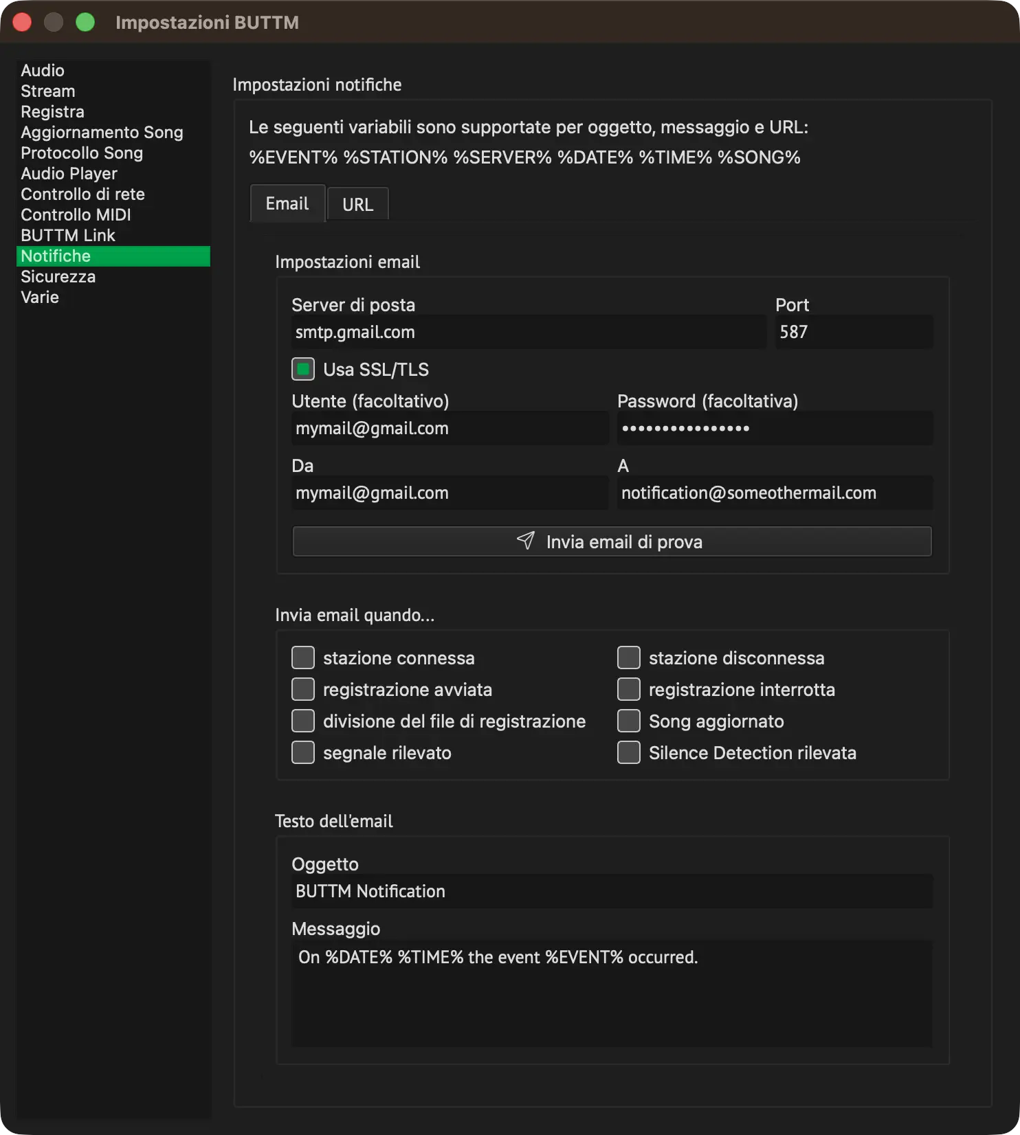Enable the stazione connessa checkbox
The image size is (1020, 1135).
pos(303,658)
